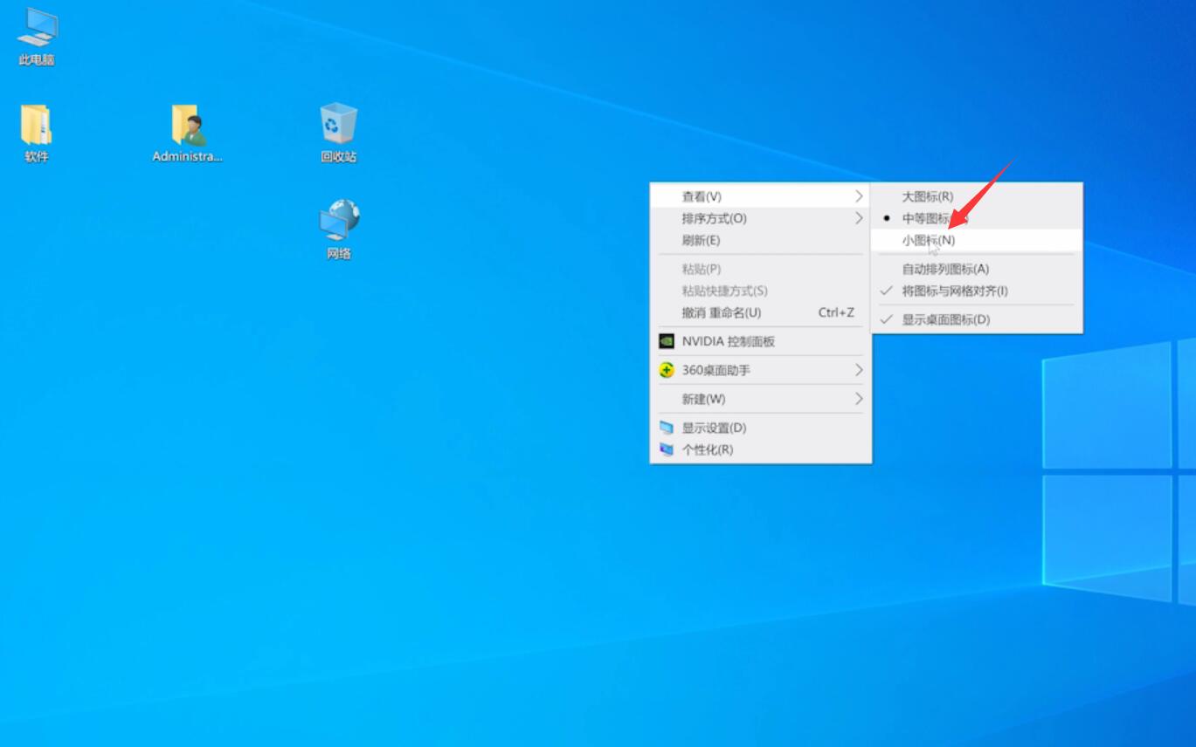The image size is (1196, 747).
Task: Click 撤消 重命名(U) menu entry
Action: (761, 312)
